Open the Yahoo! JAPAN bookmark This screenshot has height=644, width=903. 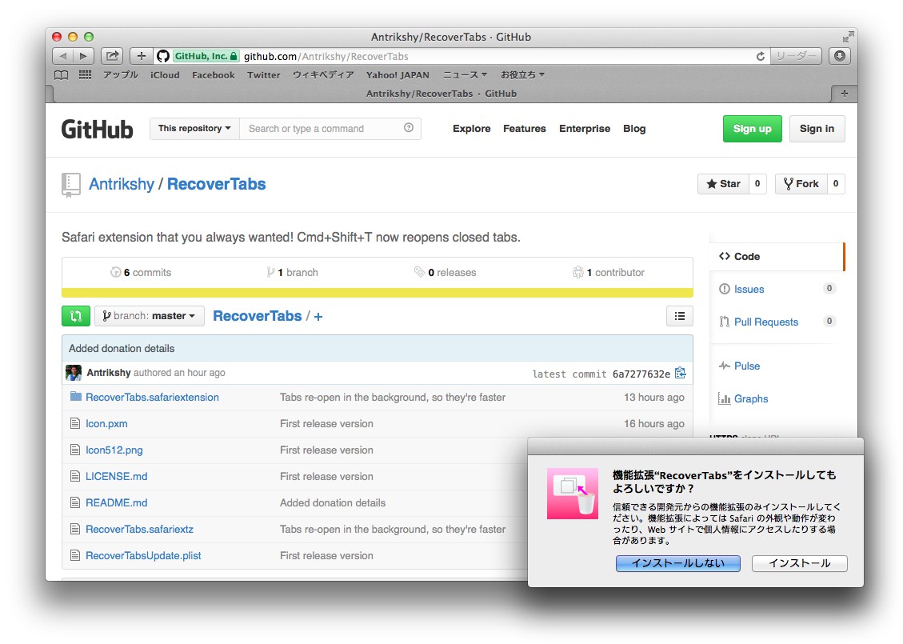pyautogui.click(x=398, y=75)
